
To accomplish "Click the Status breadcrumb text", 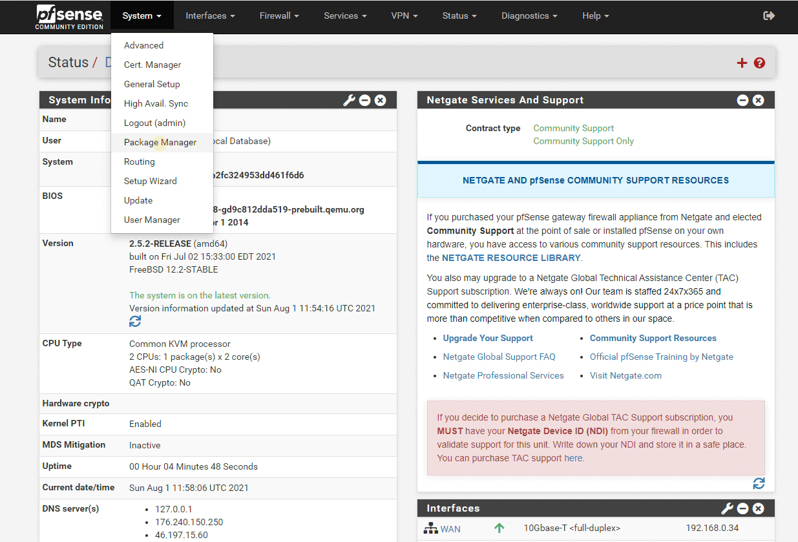I will coord(68,63).
